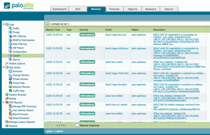Collapse the App Scope tree node
This screenshot has width=210, height=135.
[3, 67]
